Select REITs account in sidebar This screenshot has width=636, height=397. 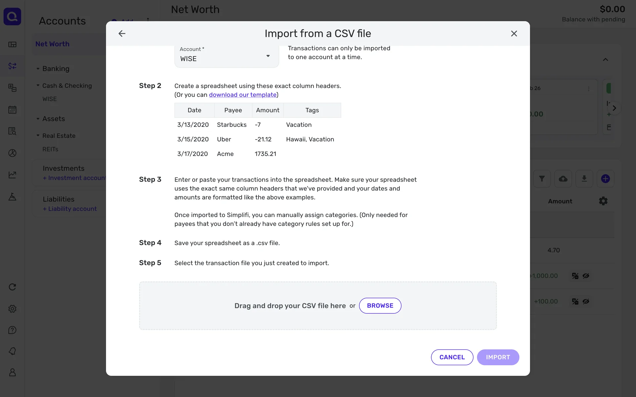pyautogui.click(x=50, y=149)
